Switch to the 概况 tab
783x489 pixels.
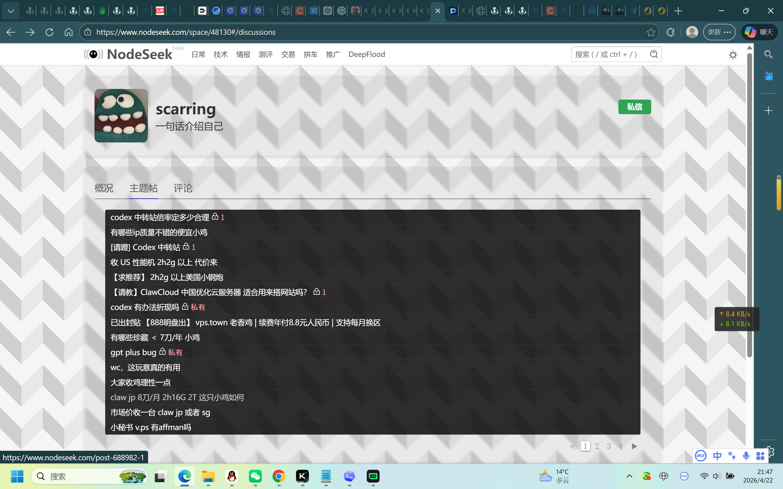tap(104, 188)
